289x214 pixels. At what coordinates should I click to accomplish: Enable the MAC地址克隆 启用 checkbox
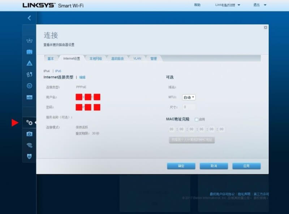click(x=197, y=119)
